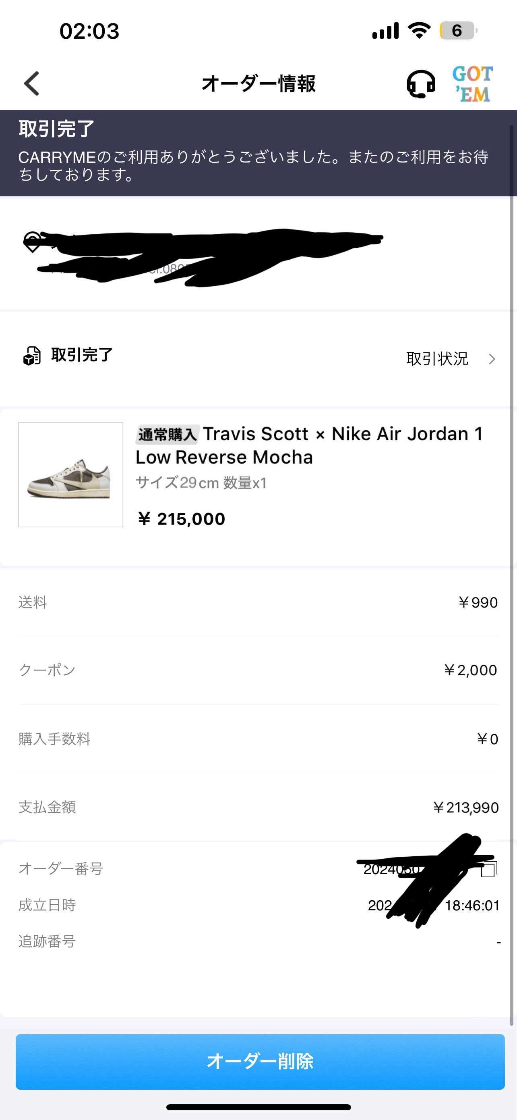The image size is (517, 1120).
Task: Tap the address location pin icon
Action: (33, 242)
